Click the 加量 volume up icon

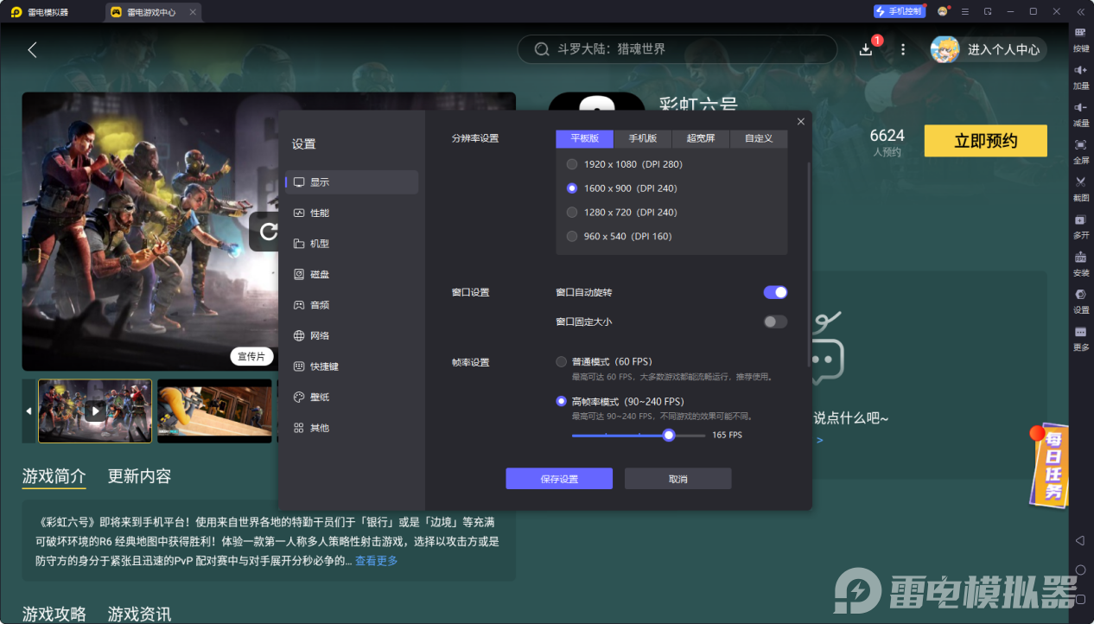click(x=1081, y=76)
